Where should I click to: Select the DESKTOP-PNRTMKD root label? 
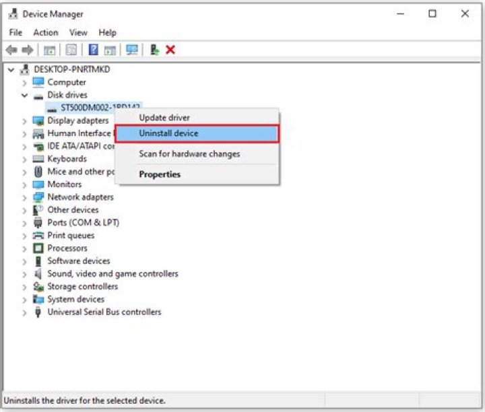coord(72,69)
